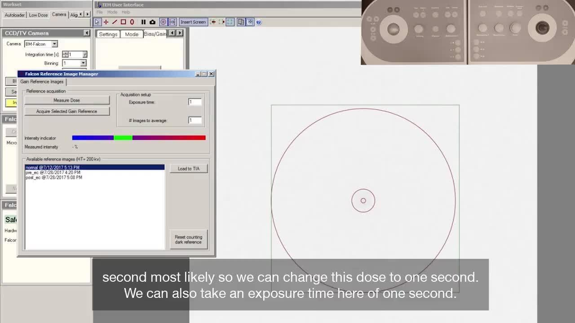
Task: Toggle the Insert Screen button
Action: [193, 22]
